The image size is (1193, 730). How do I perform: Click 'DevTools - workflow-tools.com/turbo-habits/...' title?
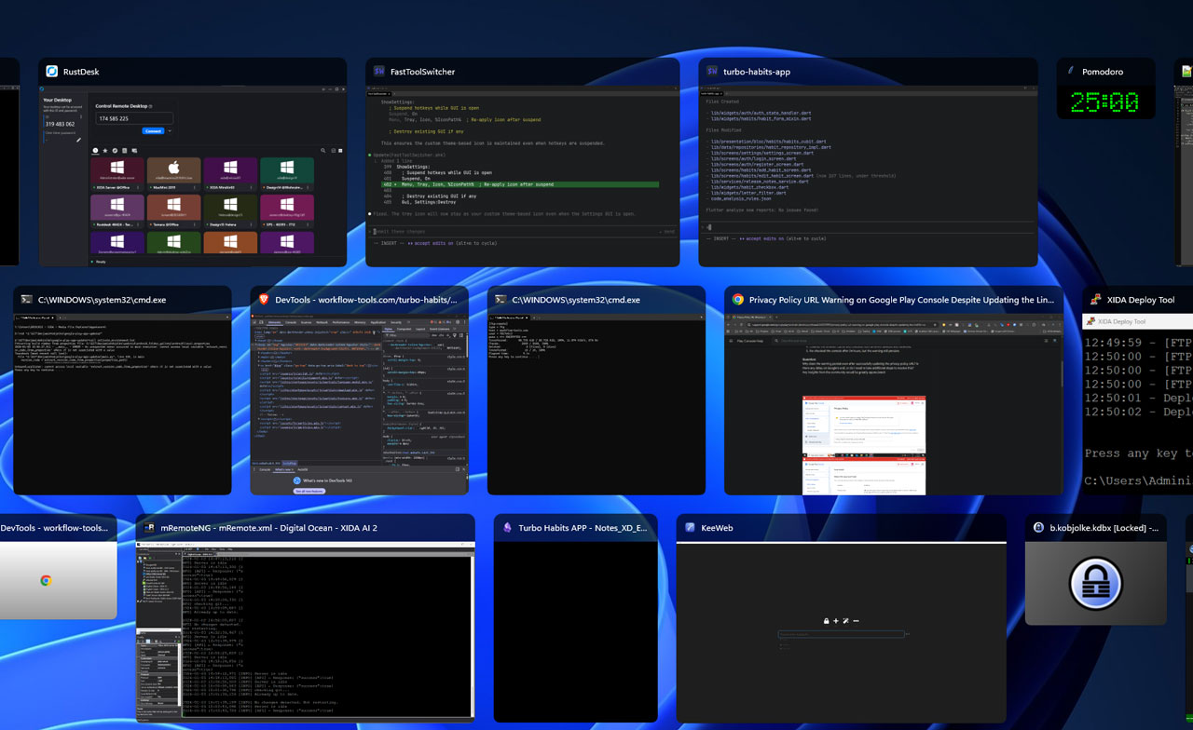point(366,300)
